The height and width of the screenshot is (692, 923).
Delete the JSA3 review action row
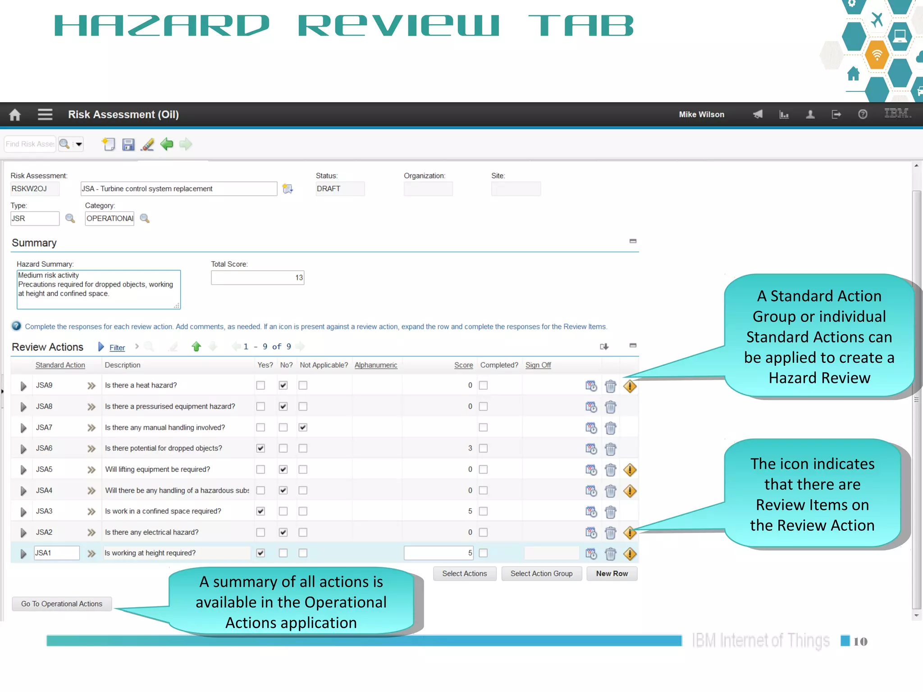(610, 512)
